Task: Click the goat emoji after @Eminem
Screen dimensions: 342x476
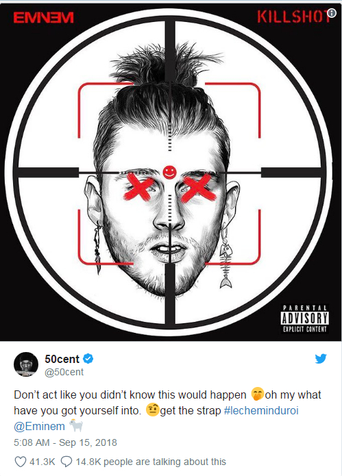Action: [76, 425]
